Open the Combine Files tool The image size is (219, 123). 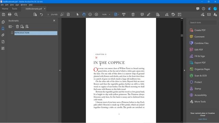(201, 43)
